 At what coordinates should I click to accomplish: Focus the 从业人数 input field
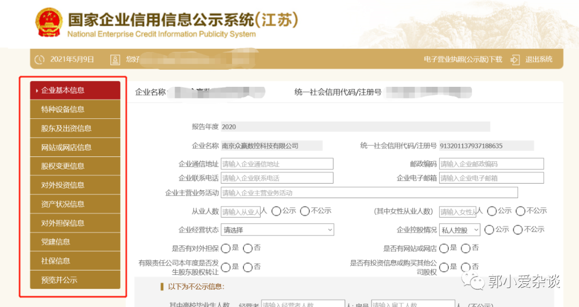pyautogui.click(x=241, y=212)
